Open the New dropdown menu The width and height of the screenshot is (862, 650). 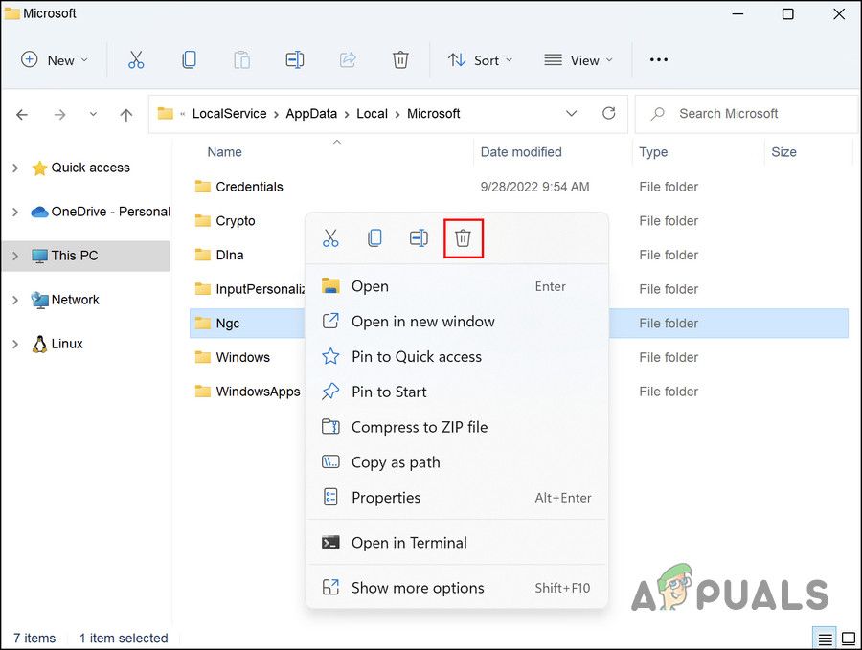coord(55,60)
